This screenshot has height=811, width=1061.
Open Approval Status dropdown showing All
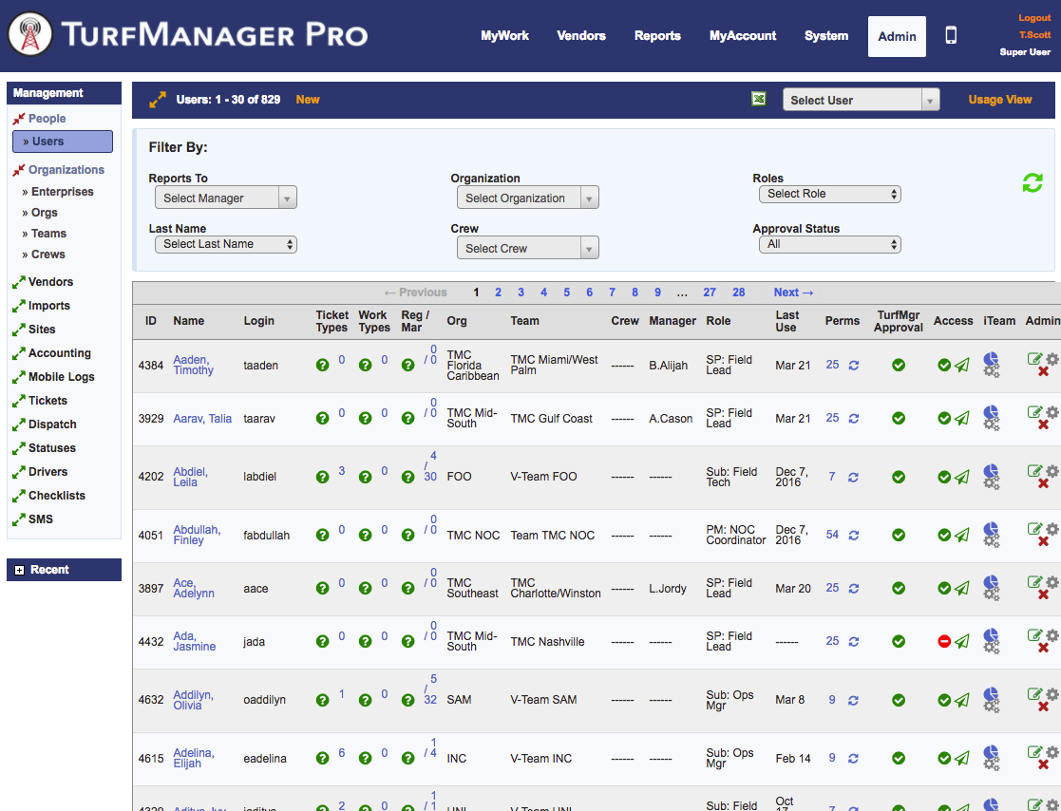(829, 244)
